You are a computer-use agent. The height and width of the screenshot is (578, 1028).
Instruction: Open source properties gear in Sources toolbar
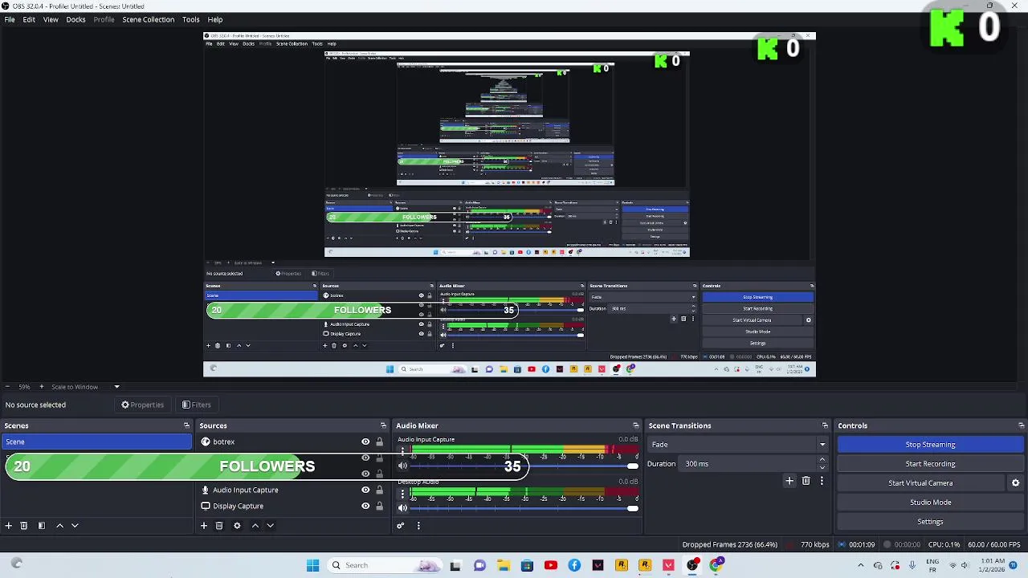(x=237, y=526)
